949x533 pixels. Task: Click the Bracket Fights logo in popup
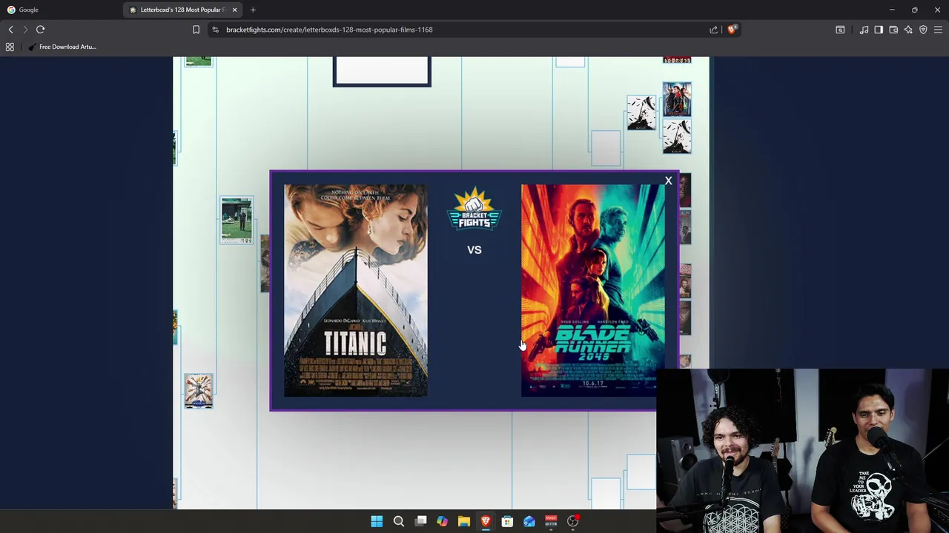coord(474,209)
